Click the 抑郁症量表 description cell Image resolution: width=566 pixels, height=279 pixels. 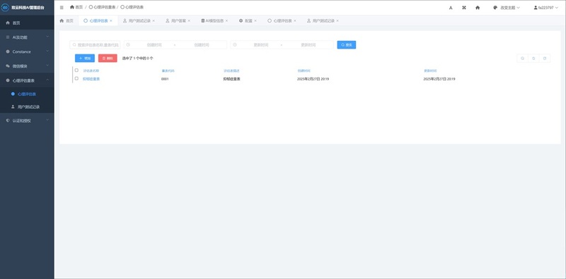tap(232, 78)
